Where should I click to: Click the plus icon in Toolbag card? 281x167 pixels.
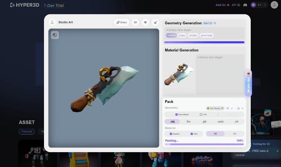point(277,151)
